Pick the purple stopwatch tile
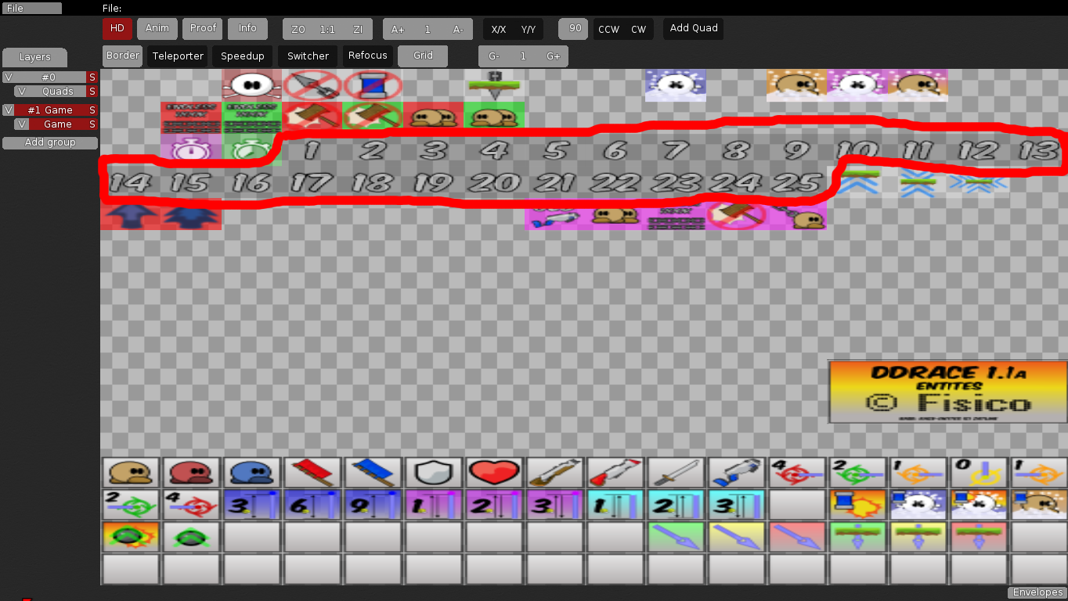 point(191,149)
